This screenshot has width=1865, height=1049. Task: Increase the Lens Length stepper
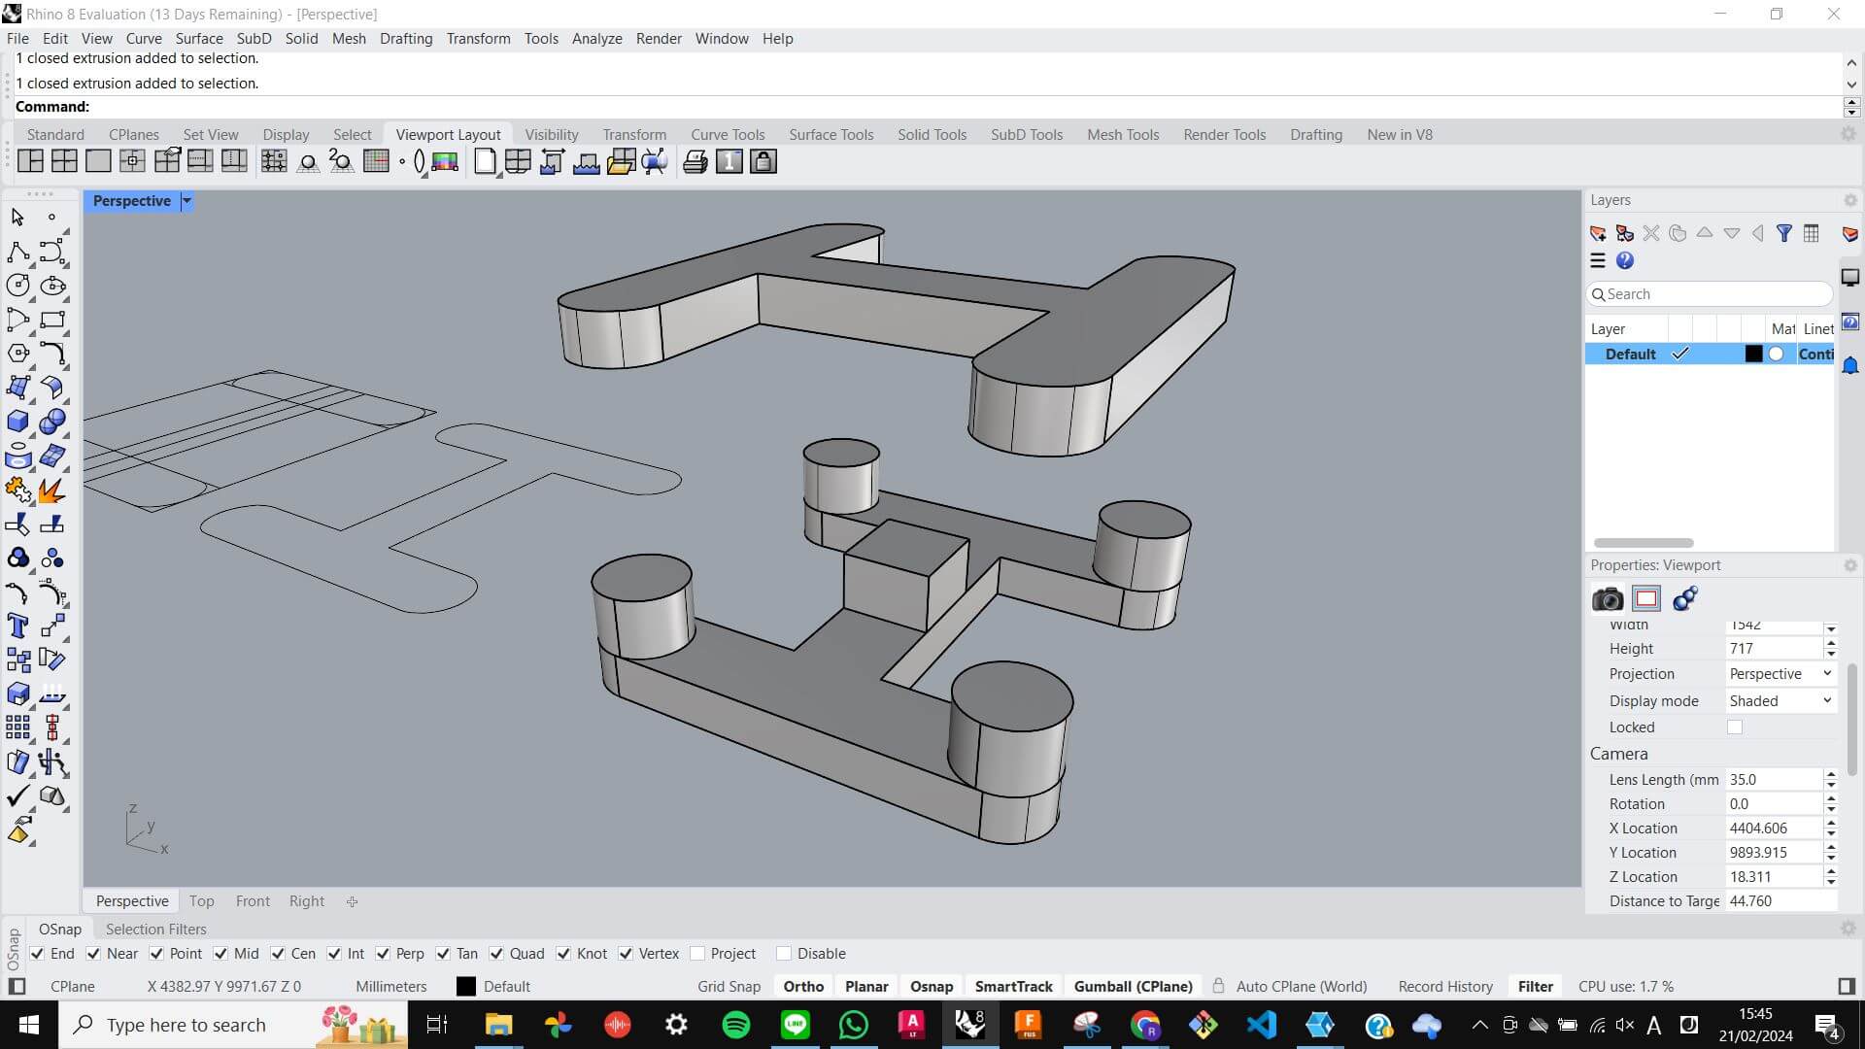click(x=1831, y=774)
